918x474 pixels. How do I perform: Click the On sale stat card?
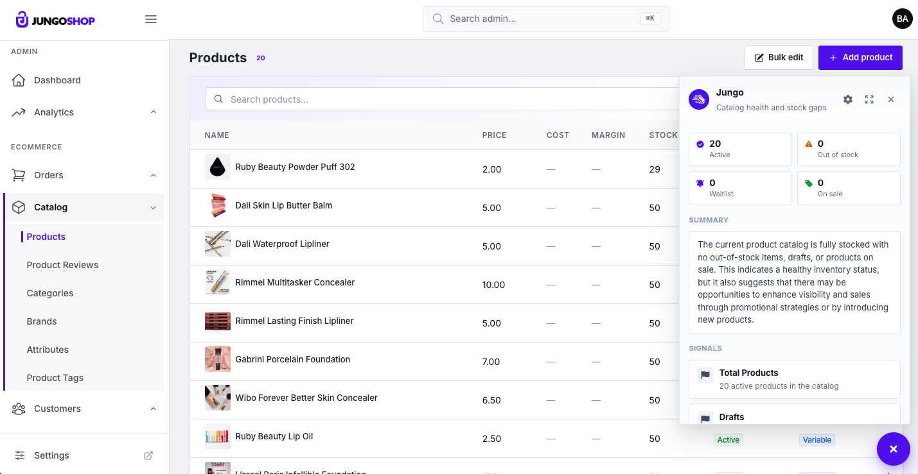(849, 189)
